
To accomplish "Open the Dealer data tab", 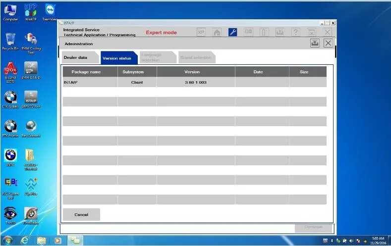I will point(80,57).
